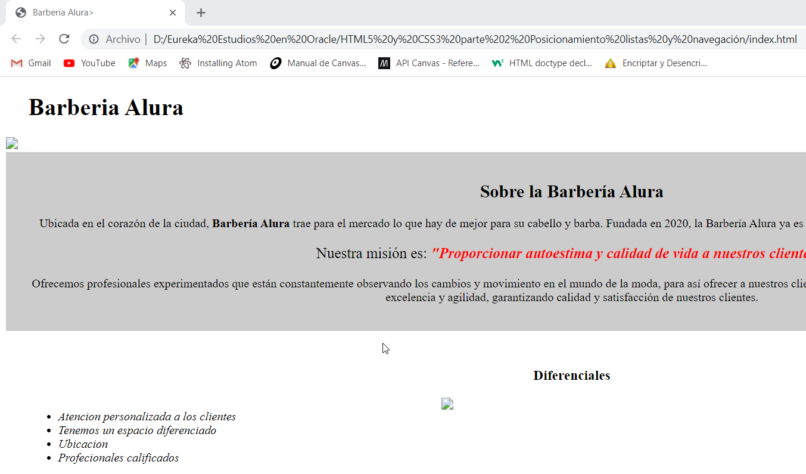Click the Diferenciales heading

(571, 376)
